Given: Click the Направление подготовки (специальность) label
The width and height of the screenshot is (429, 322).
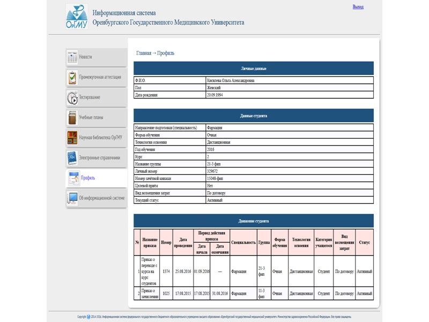Looking at the screenshot, I should [166, 128].
